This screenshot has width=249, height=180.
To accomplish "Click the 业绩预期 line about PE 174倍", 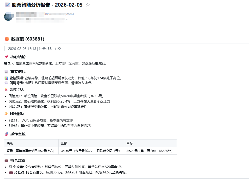I will [x=66, y=78].
